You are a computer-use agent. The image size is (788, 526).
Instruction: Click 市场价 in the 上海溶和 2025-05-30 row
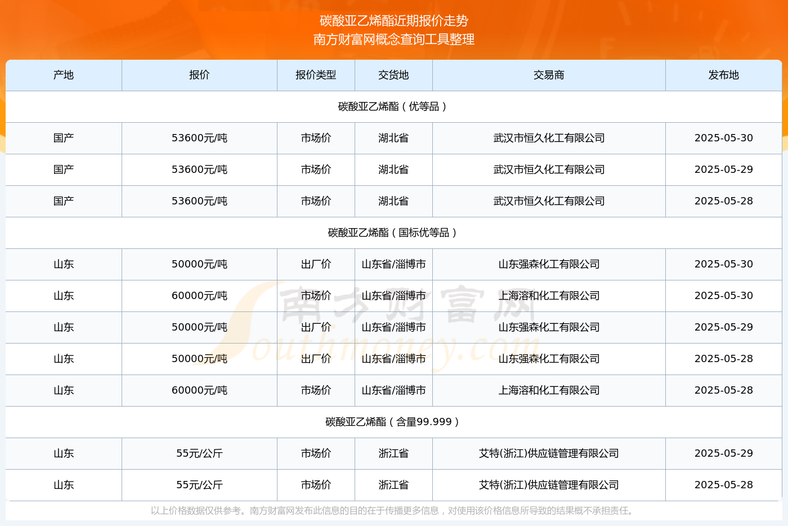(x=316, y=296)
